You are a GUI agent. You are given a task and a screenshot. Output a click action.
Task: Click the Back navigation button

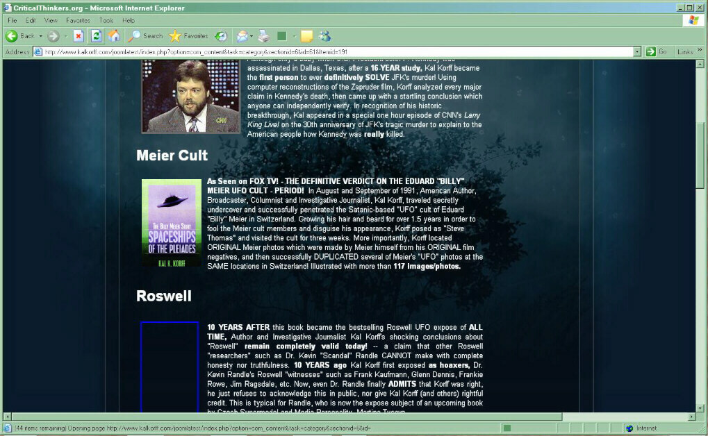[x=20, y=35]
